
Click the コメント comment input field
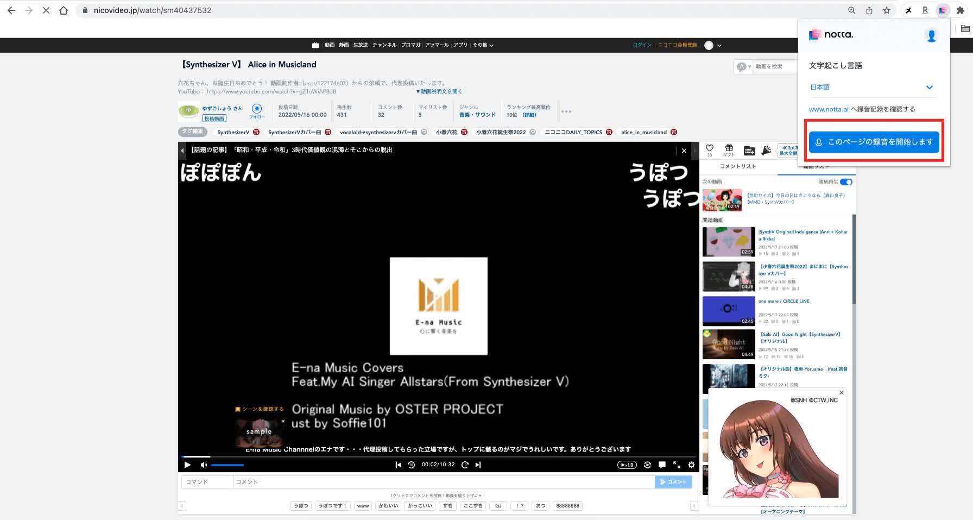point(444,482)
